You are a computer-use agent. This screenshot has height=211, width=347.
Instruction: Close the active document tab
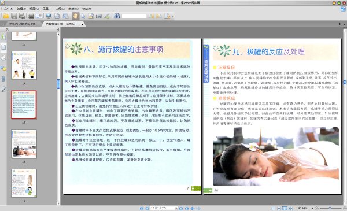(82, 24)
